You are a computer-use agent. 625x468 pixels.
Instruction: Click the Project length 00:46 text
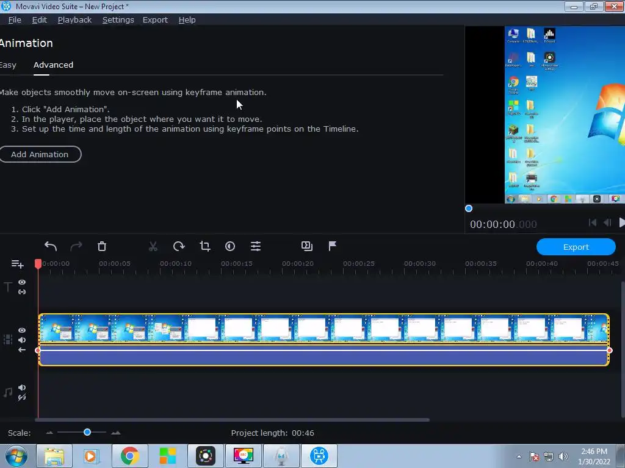[273, 433]
